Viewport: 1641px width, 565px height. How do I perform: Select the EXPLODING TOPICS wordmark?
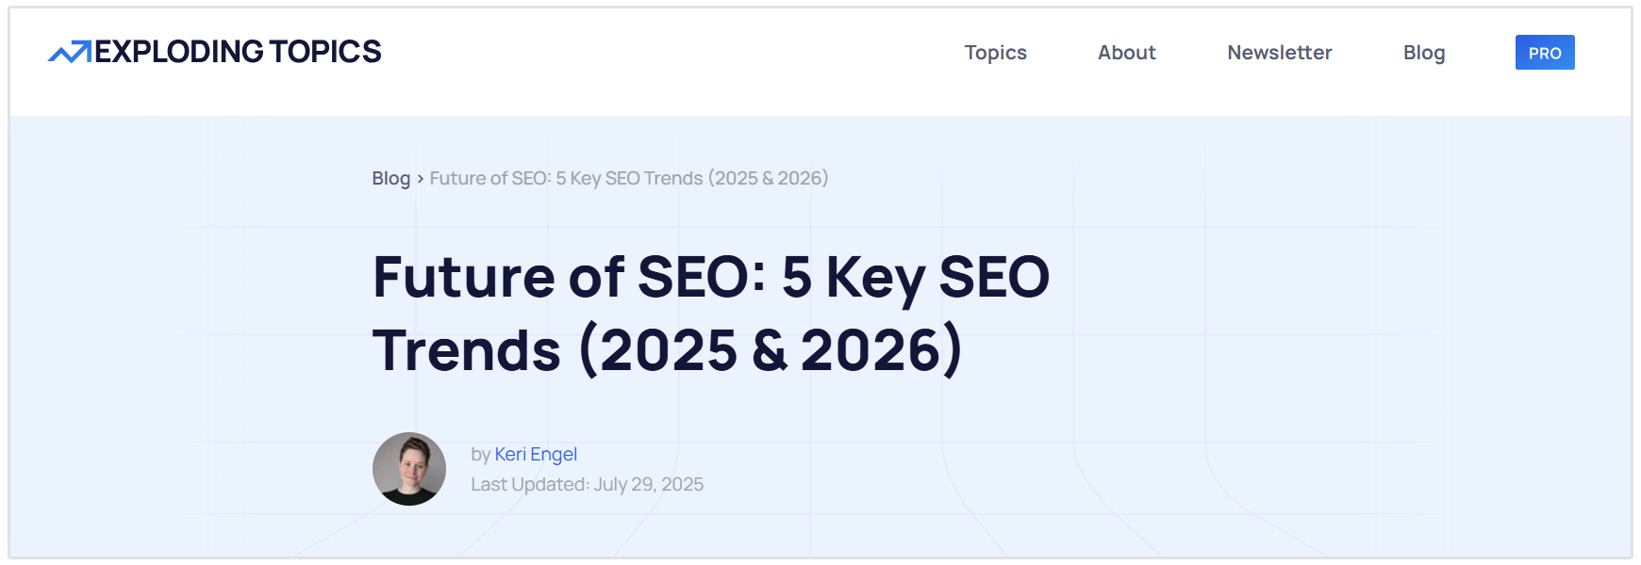click(x=238, y=51)
